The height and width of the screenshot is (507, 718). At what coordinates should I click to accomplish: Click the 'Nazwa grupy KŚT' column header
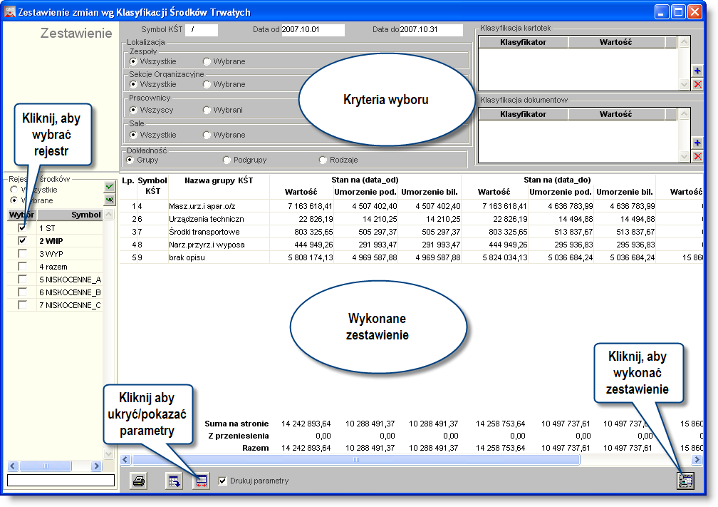click(x=219, y=180)
